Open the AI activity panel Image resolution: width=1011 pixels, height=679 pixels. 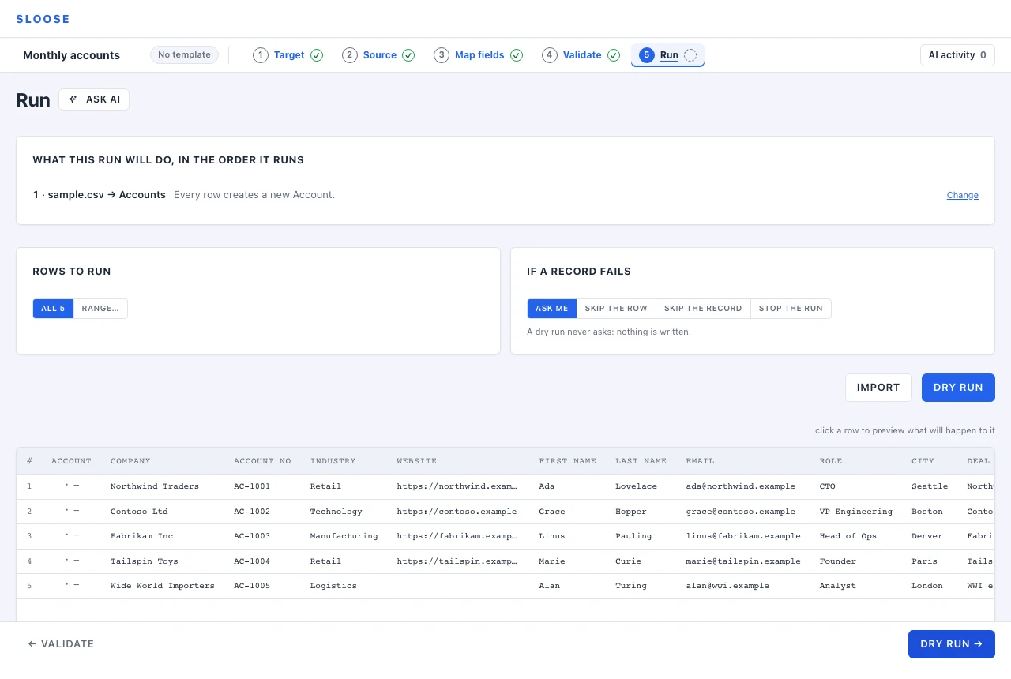click(x=957, y=55)
